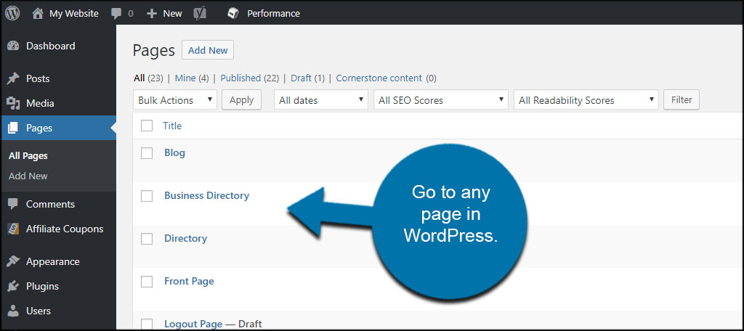Check the box for Business Directory
Screen dimensions: 744x331
coord(147,196)
